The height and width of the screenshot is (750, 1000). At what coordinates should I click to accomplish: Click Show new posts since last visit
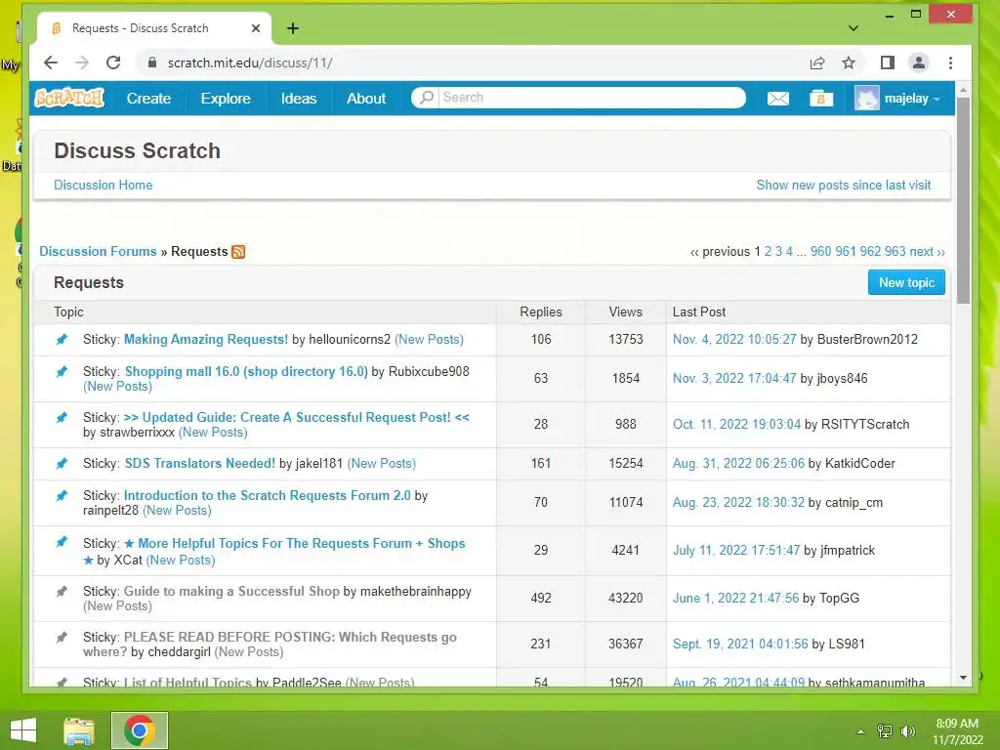(x=843, y=185)
